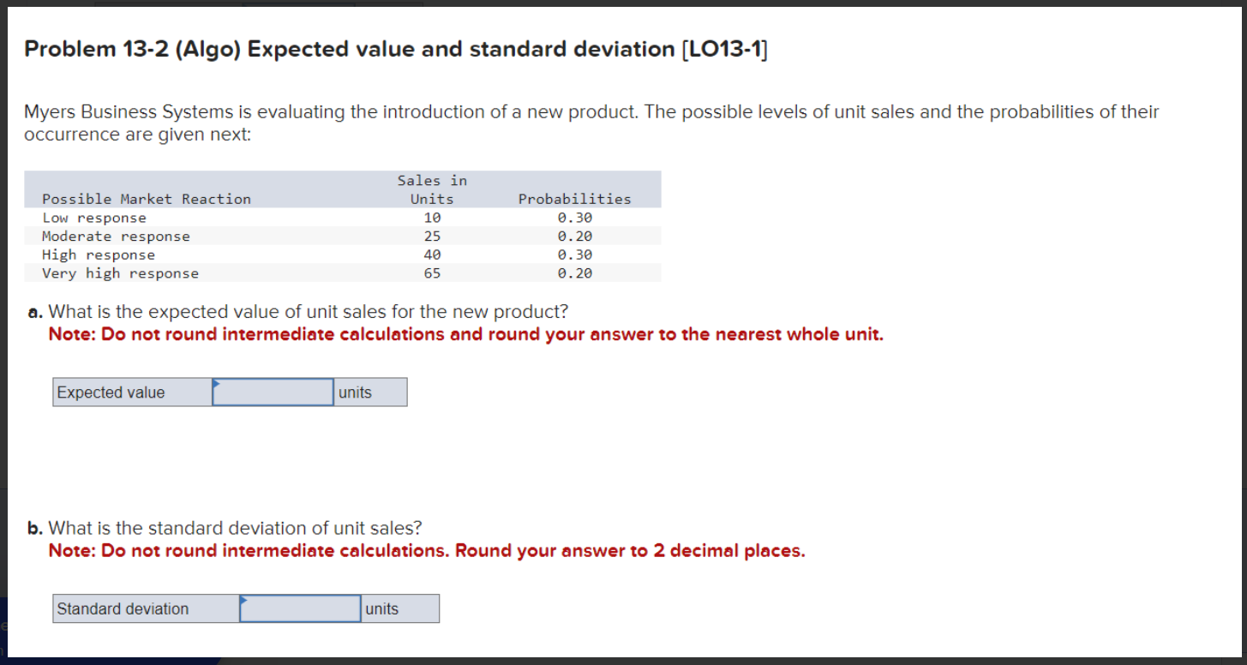The image size is (1247, 665).
Task: Click the probability value 0.30 for Low response
Action: point(574,217)
